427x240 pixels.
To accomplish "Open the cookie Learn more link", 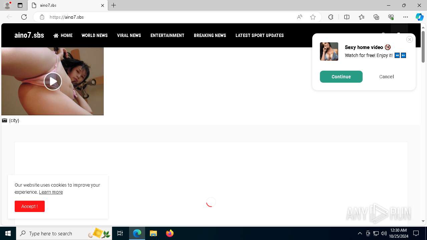I will 51,192.
